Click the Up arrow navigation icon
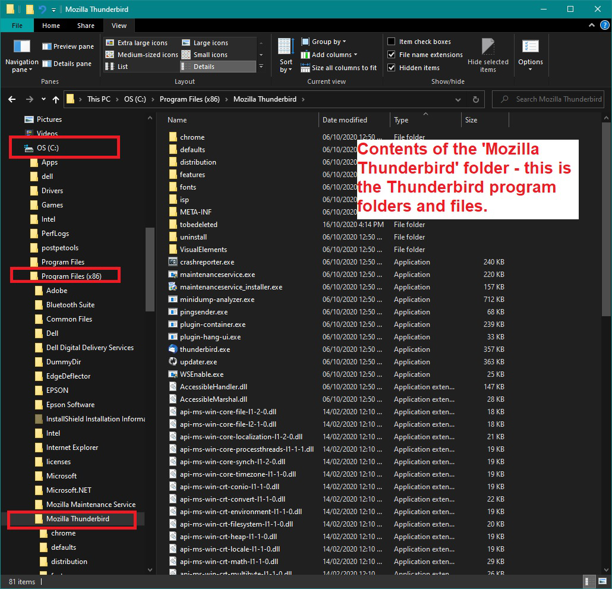Screen dimensions: 612x589 56,99
